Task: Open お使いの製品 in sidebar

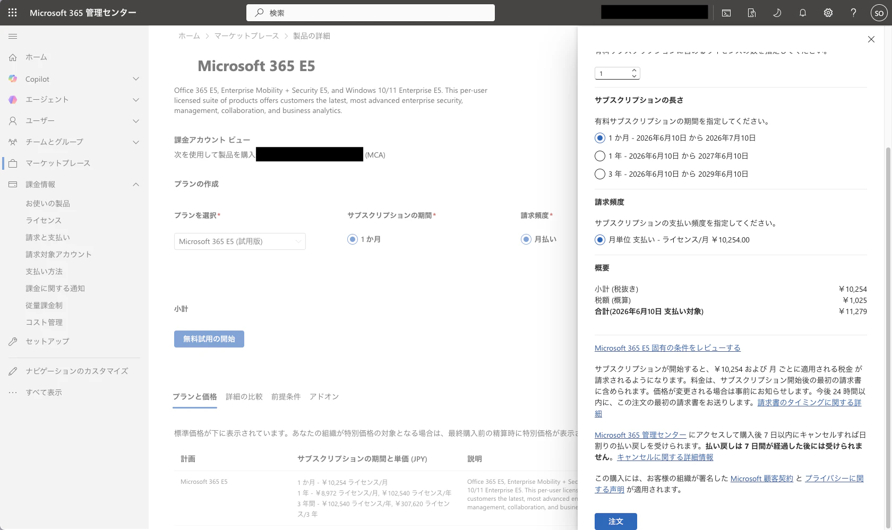Action: [48, 204]
